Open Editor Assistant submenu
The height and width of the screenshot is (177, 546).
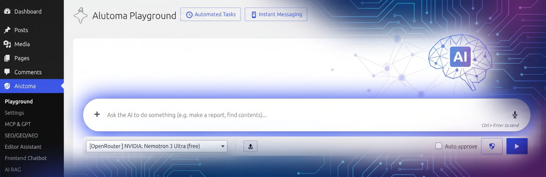pos(23,147)
